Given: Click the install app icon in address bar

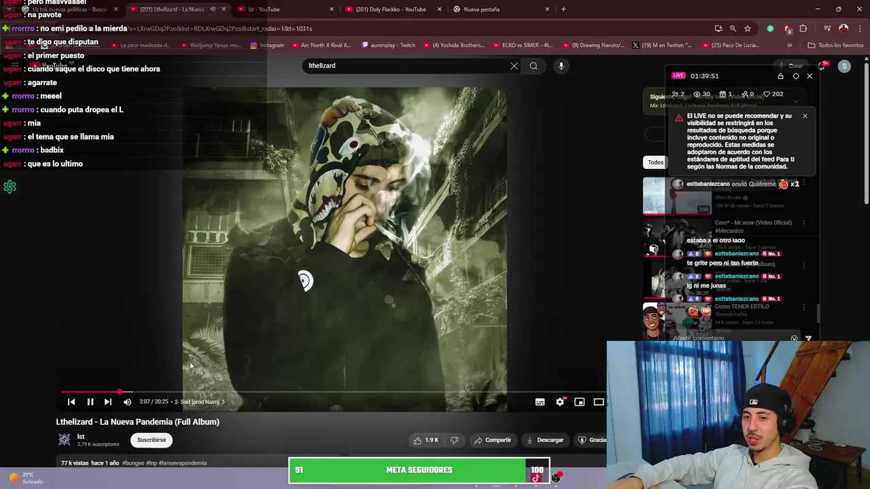Looking at the screenshot, I should click(x=718, y=29).
